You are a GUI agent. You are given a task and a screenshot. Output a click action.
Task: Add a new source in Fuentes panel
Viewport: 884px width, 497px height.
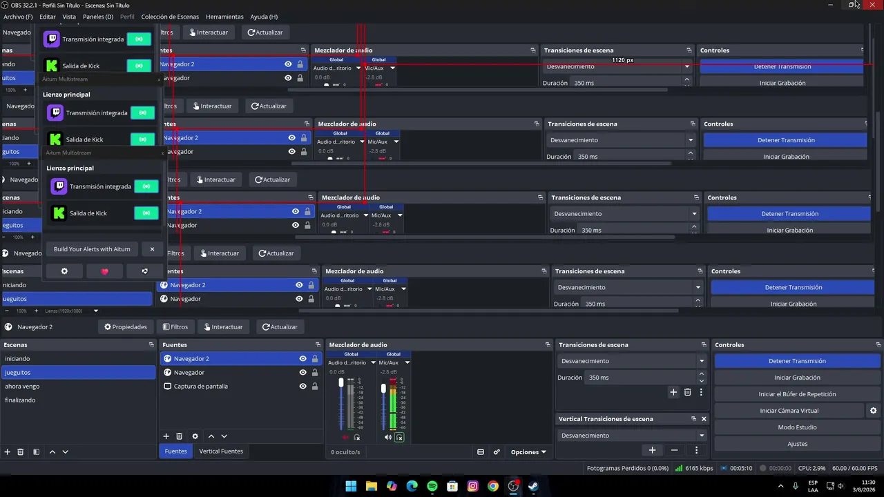166,436
